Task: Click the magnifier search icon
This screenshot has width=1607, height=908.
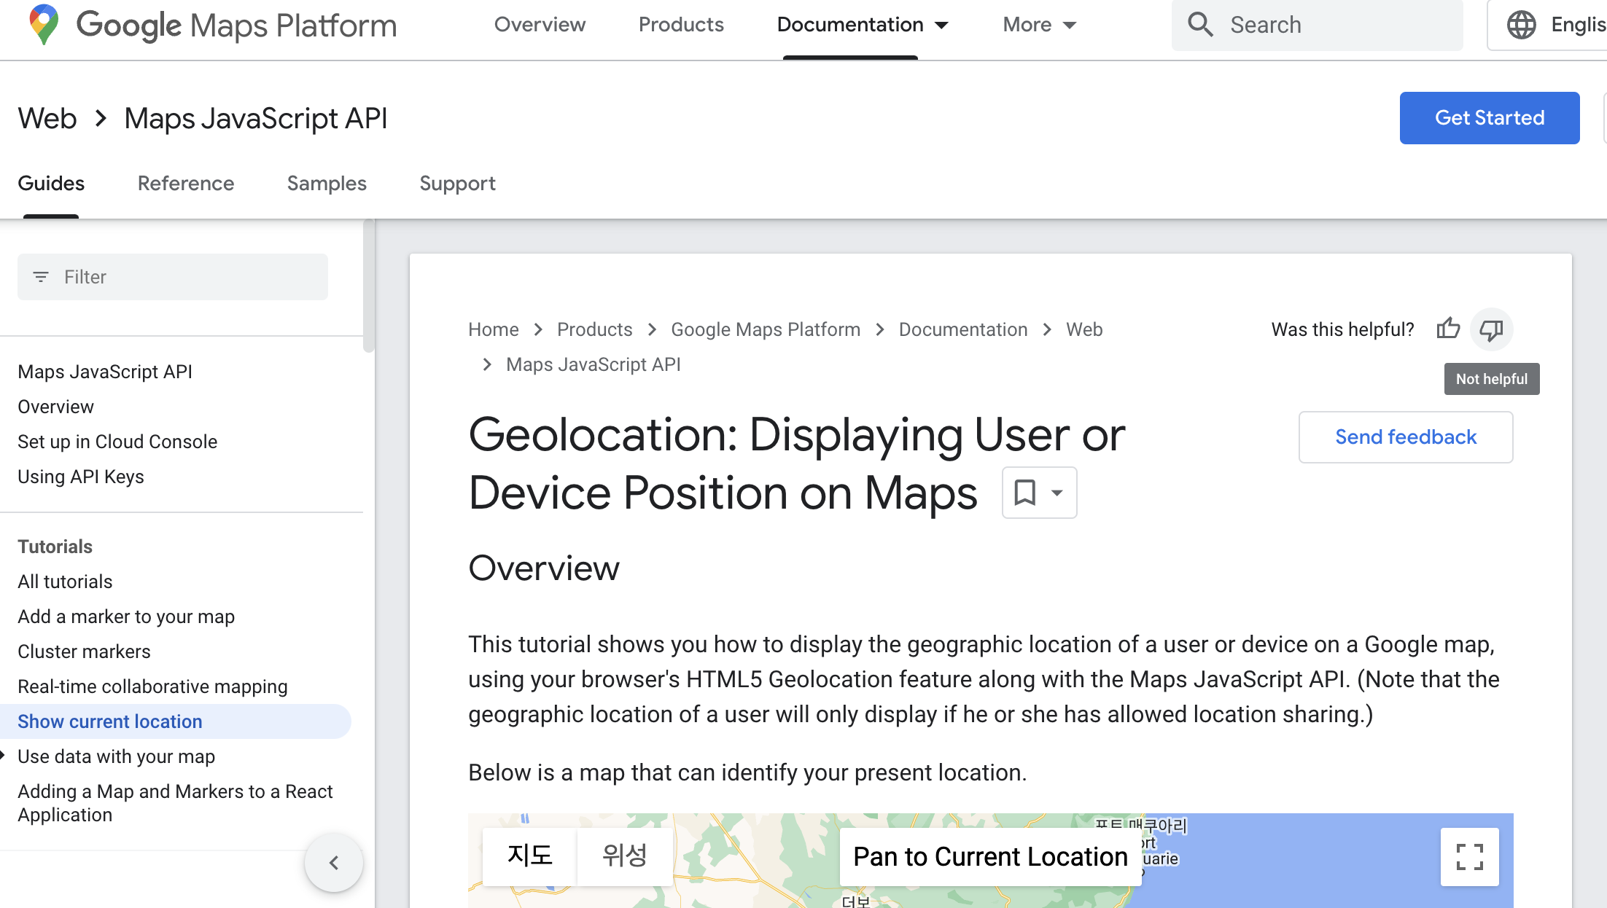Action: (x=1200, y=25)
